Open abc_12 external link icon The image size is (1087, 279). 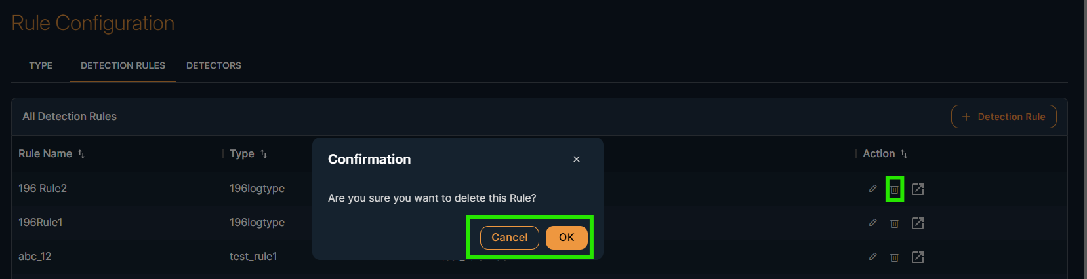click(x=918, y=257)
